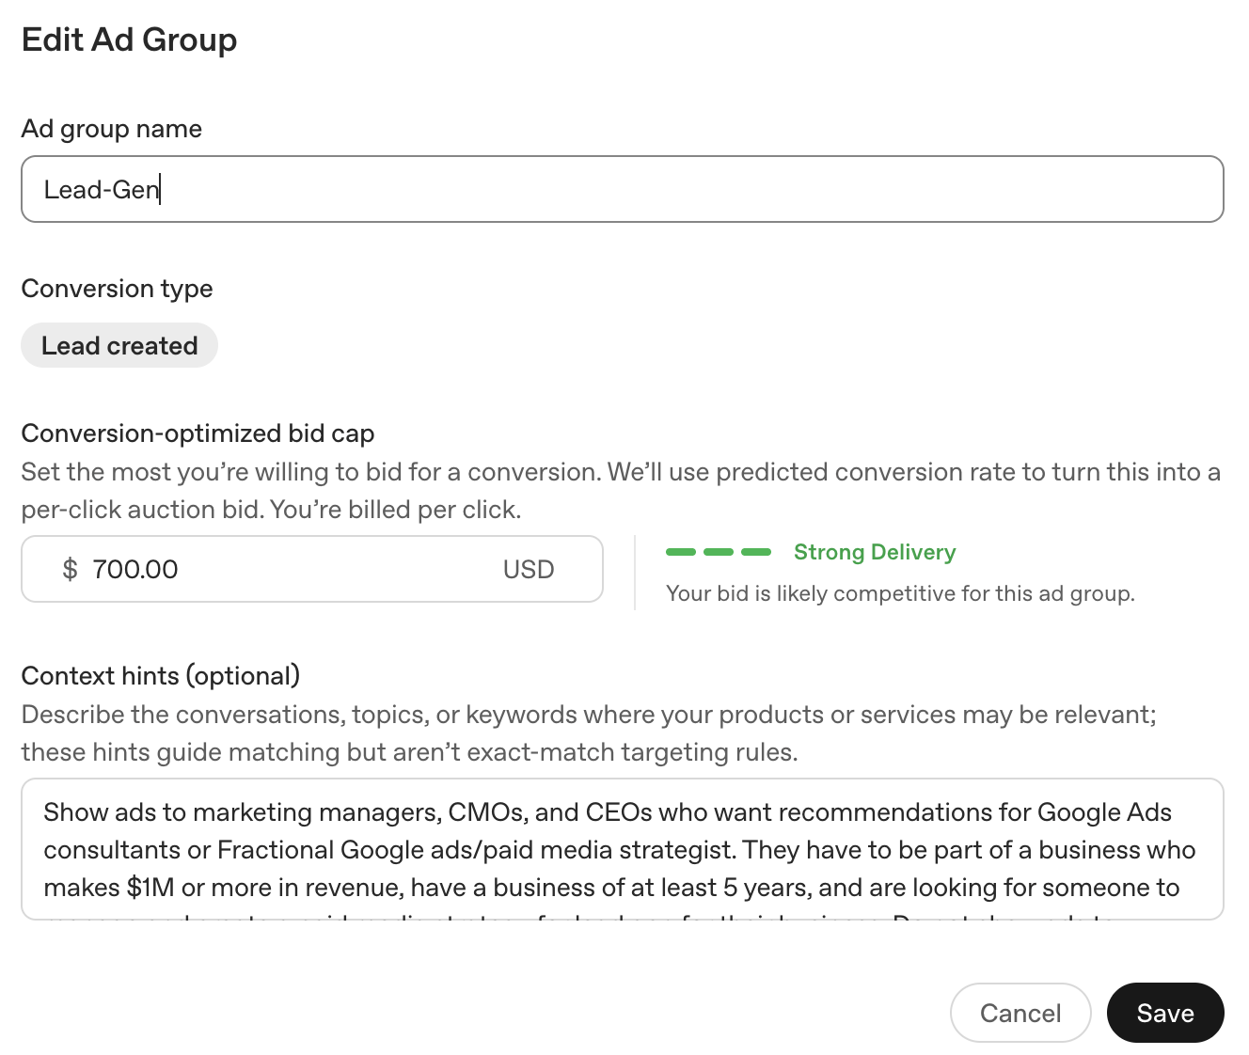Save the ad group changes
The width and height of the screenshot is (1249, 1055).
(1165, 1013)
